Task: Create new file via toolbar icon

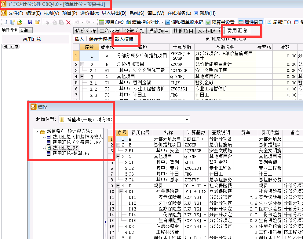Action: (5, 22)
